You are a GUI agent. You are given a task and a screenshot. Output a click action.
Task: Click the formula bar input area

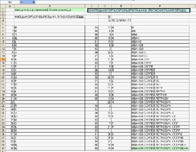115,2
